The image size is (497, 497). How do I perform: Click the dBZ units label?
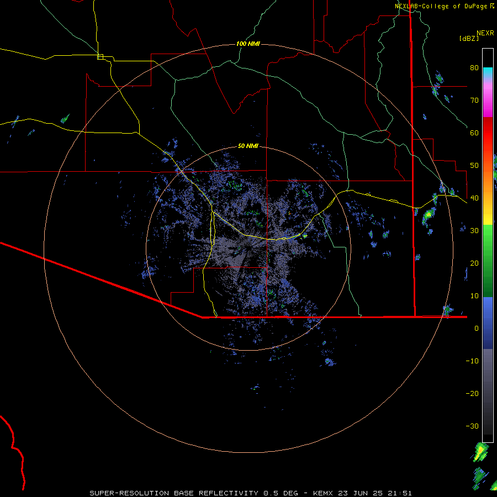469,39
